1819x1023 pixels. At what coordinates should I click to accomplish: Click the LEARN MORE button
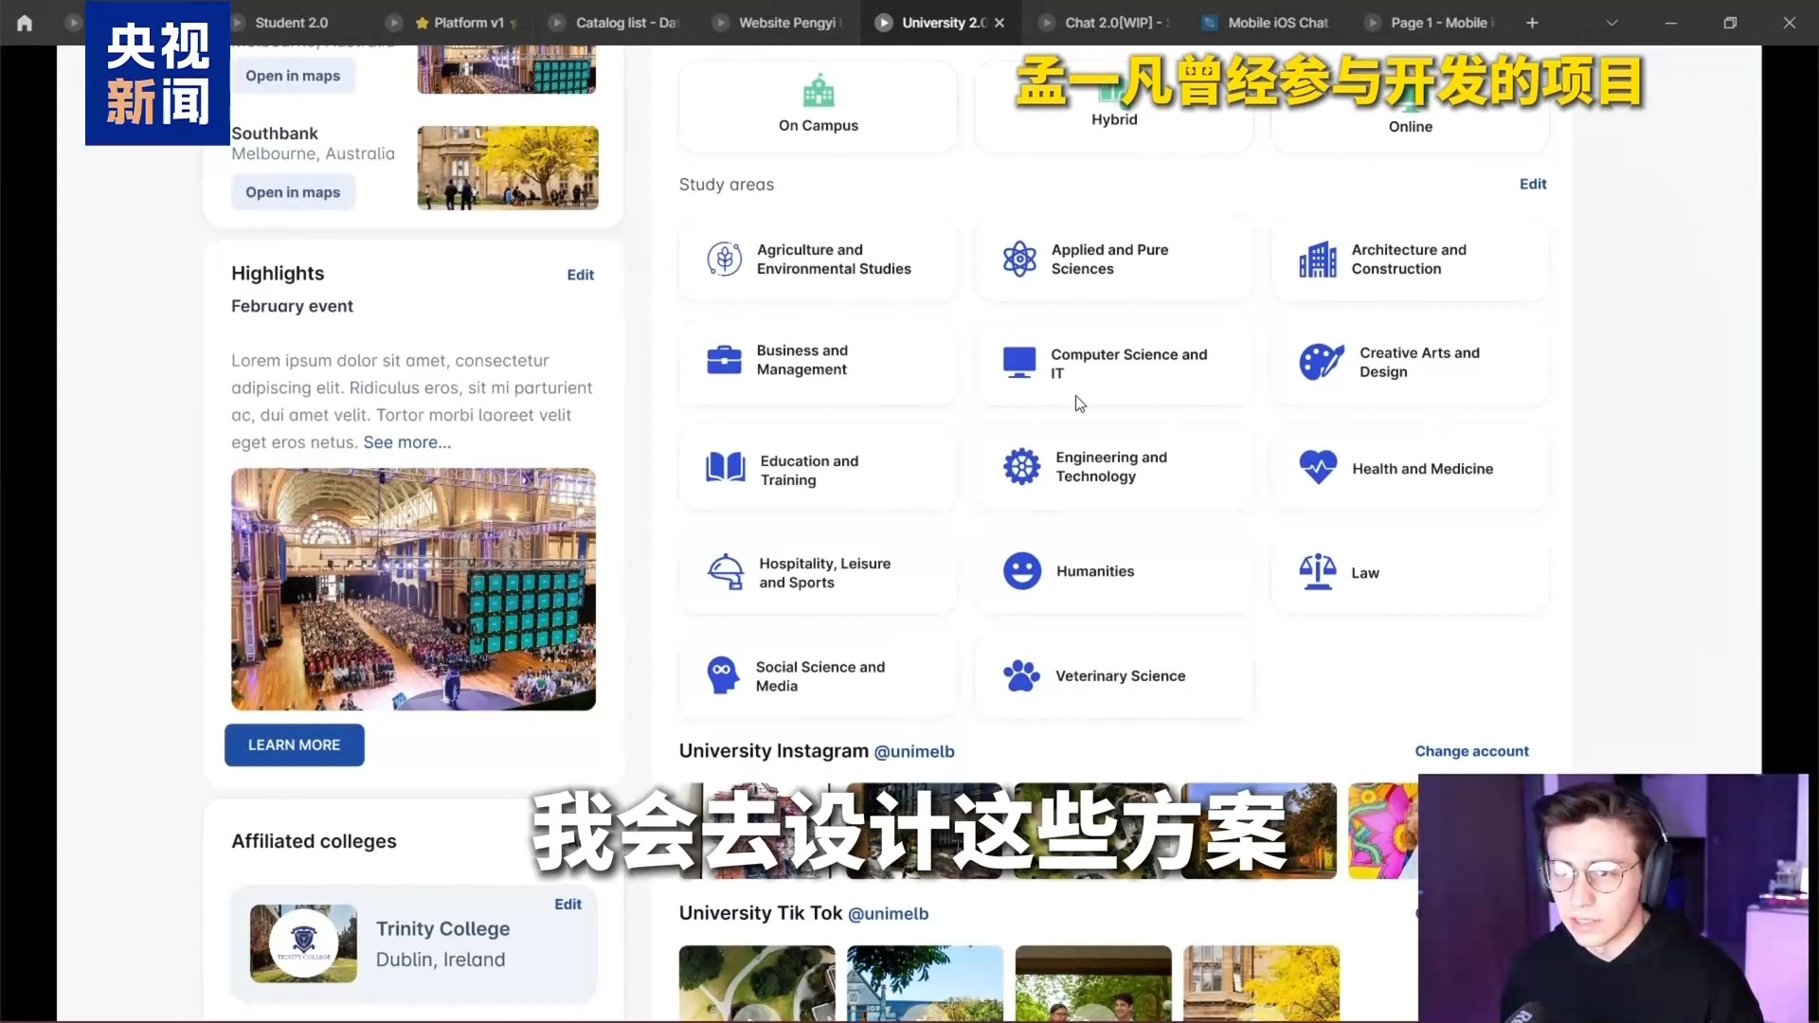[294, 745]
